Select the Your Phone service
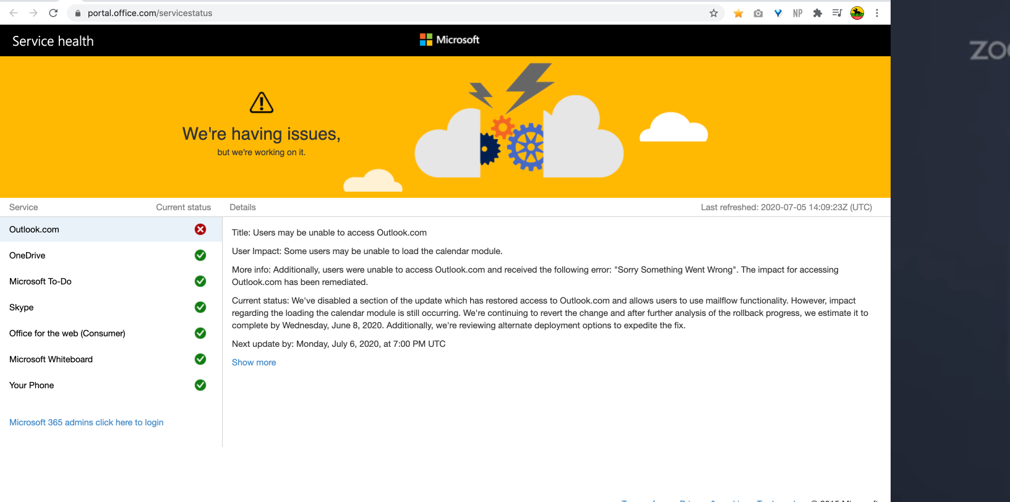Screen dimensions: 1010x502 tap(111, 385)
